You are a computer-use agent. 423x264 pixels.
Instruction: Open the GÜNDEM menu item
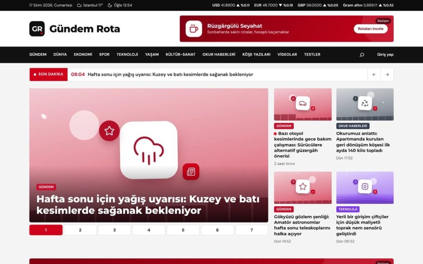click(38, 54)
